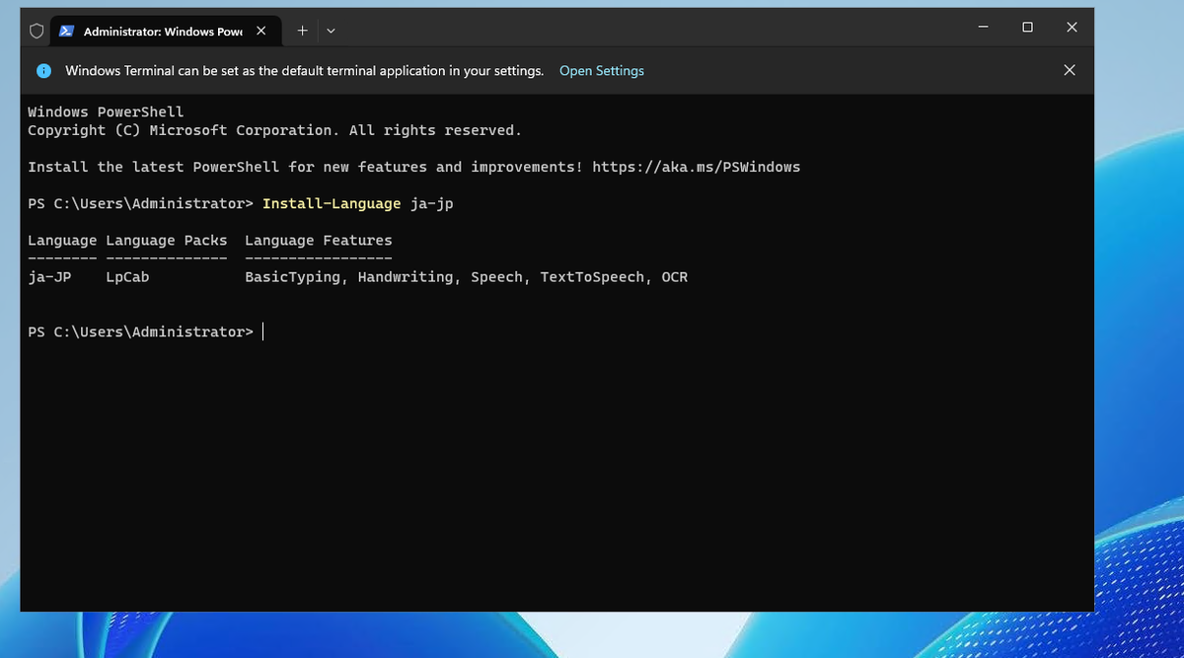The height and width of the screenshot is (658, 1184).
Task: Open a new tab with plus button
Action: (x=303, y=31)
